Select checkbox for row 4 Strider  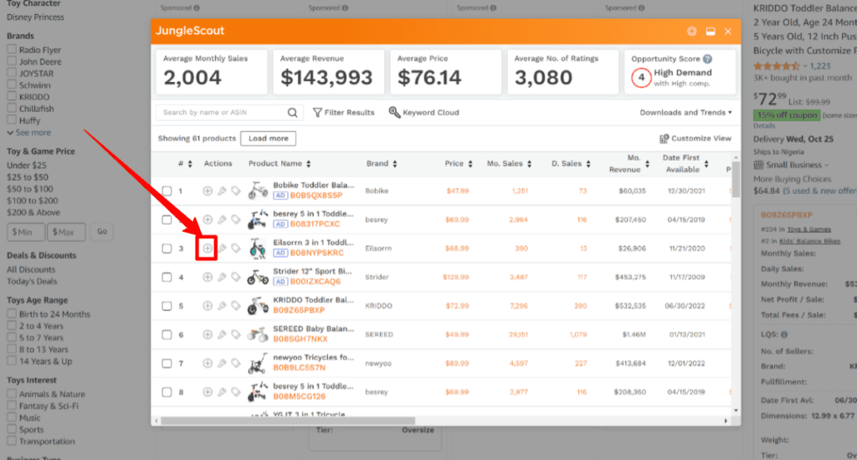(167, 277)
